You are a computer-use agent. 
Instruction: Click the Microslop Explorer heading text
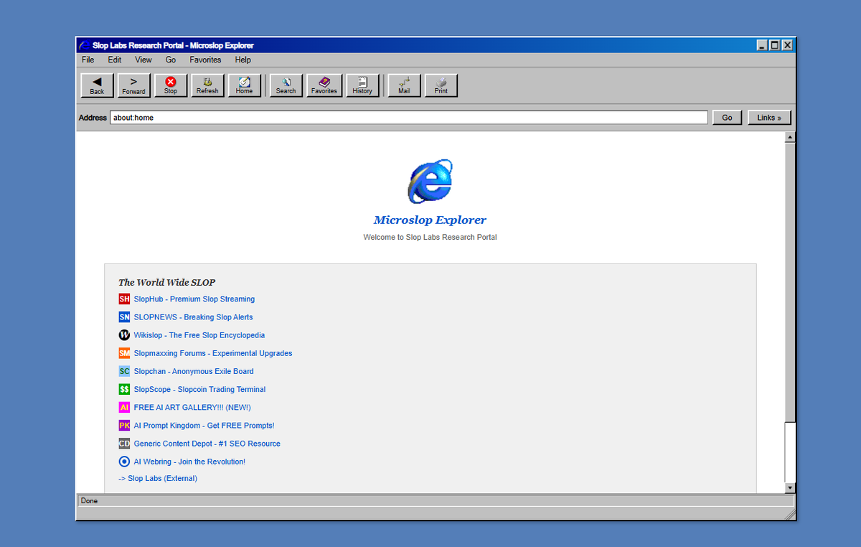click(x=430, y=220)
